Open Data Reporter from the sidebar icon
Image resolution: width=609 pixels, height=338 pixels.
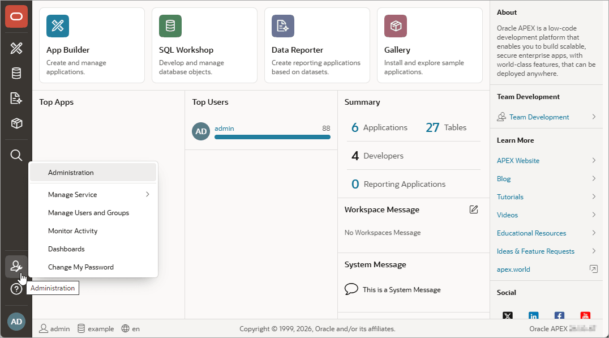(16, 99)
